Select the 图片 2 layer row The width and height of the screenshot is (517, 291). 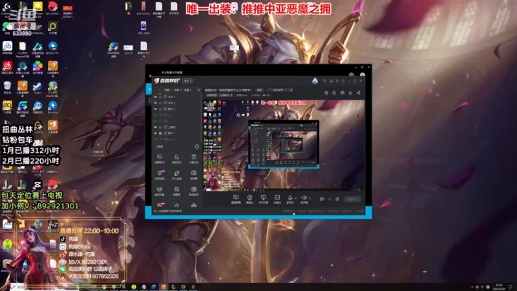pos(177,109)
